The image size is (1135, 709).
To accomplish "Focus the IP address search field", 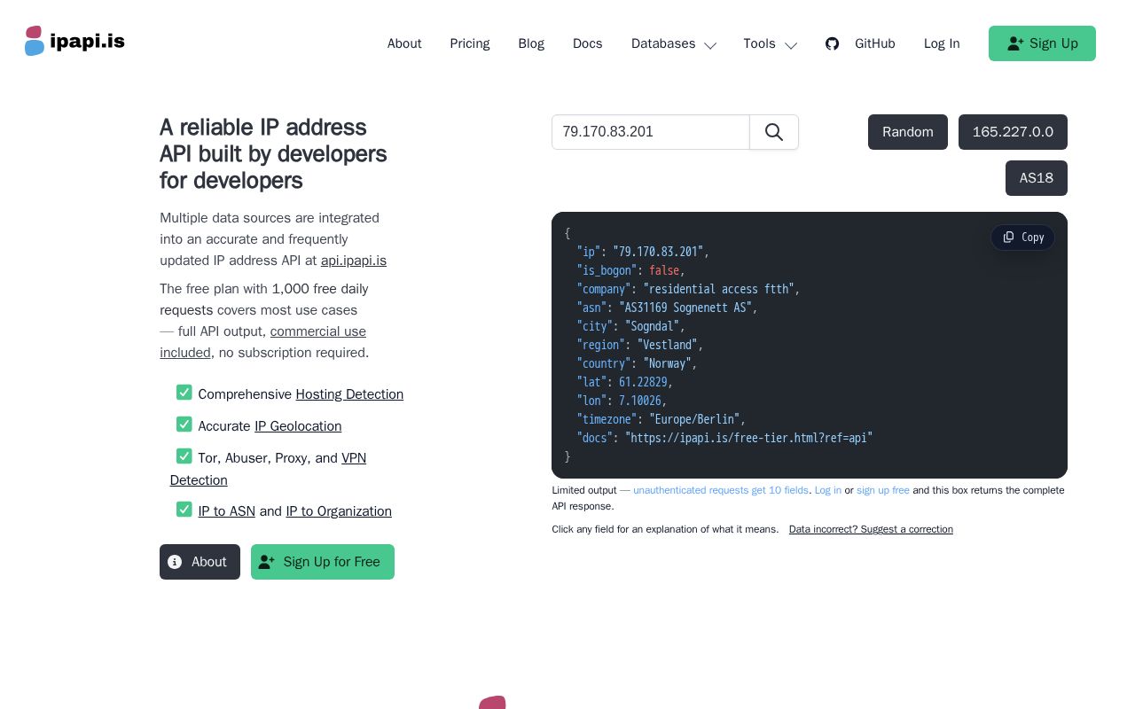I will (651, 132).
